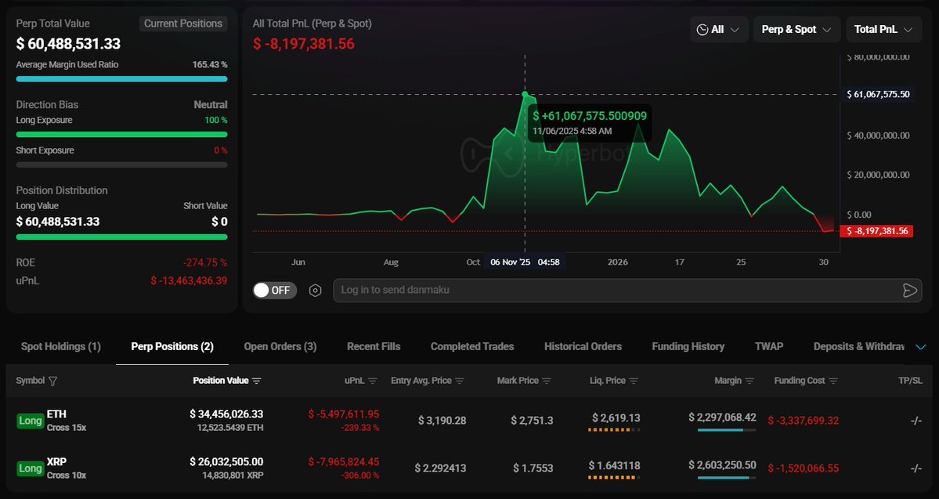Click the send danmaku arrow icon
The width and height of the screenshot is (939, 499).
pyautogui.click(x=909, y=291)
